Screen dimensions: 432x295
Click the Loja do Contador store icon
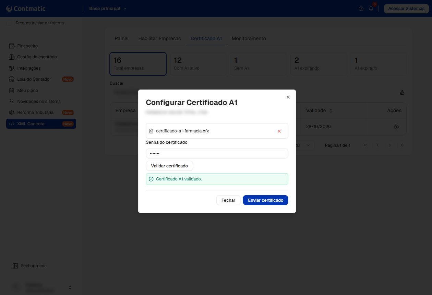point(11,79)
